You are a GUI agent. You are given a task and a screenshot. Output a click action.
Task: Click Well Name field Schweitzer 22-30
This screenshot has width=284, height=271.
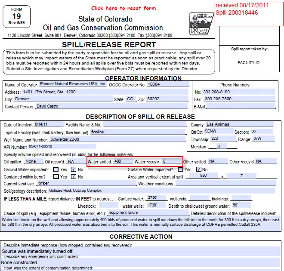117,139
